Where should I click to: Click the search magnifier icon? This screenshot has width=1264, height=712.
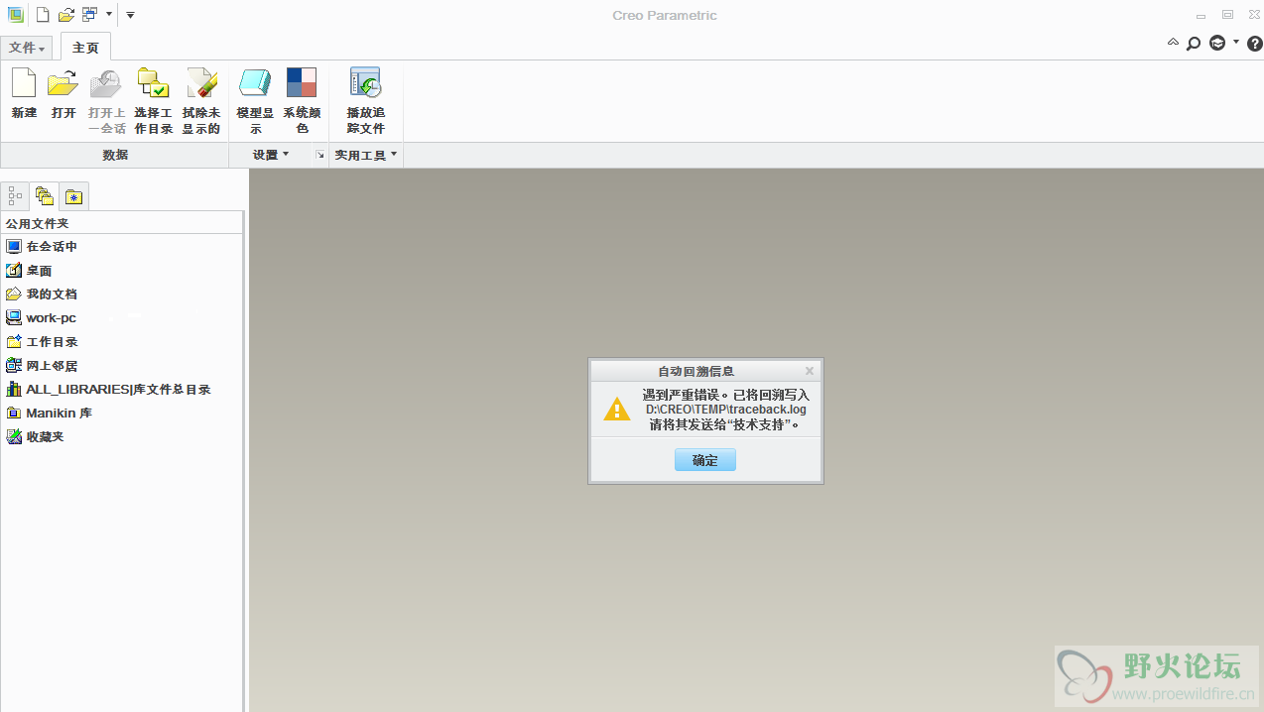(1194, 44)
